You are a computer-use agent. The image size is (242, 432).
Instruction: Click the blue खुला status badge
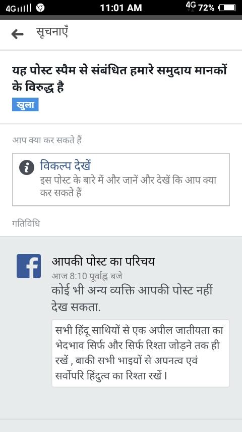[x=25, y=105]
